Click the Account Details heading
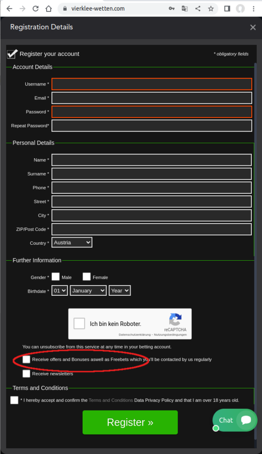The image size is (262, 454). point(32,67)
